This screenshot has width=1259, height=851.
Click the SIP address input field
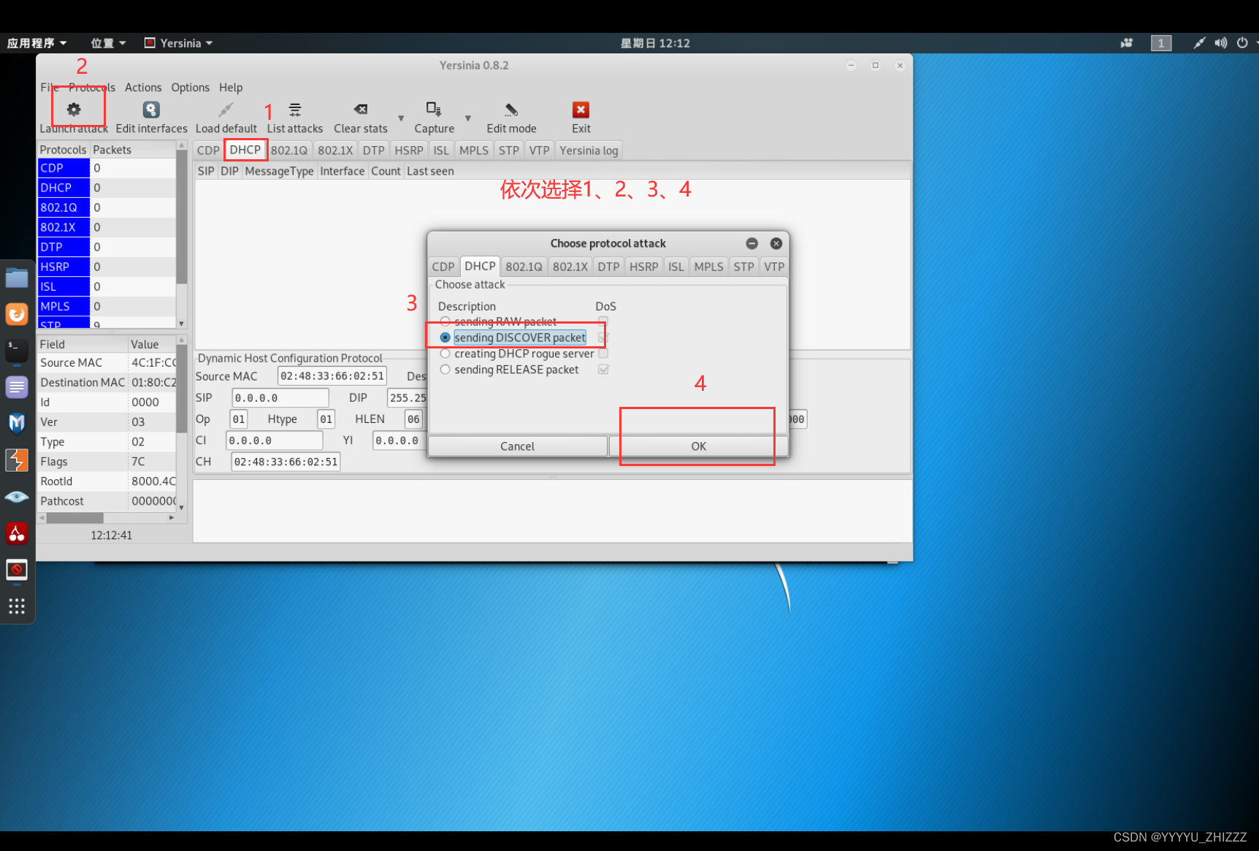click(280, 398)
